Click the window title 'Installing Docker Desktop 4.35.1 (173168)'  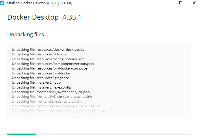point(39,3)
